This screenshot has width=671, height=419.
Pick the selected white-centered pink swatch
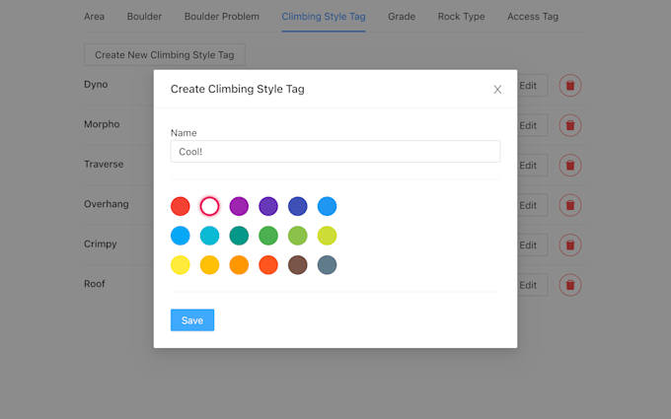(x=209, y=206)
